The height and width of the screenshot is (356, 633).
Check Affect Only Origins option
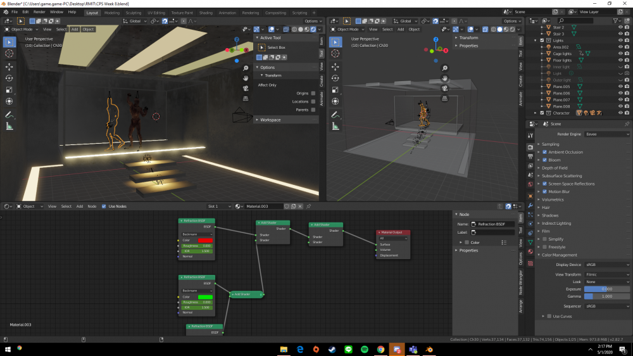pyautogui.click(x=313, y=93)
